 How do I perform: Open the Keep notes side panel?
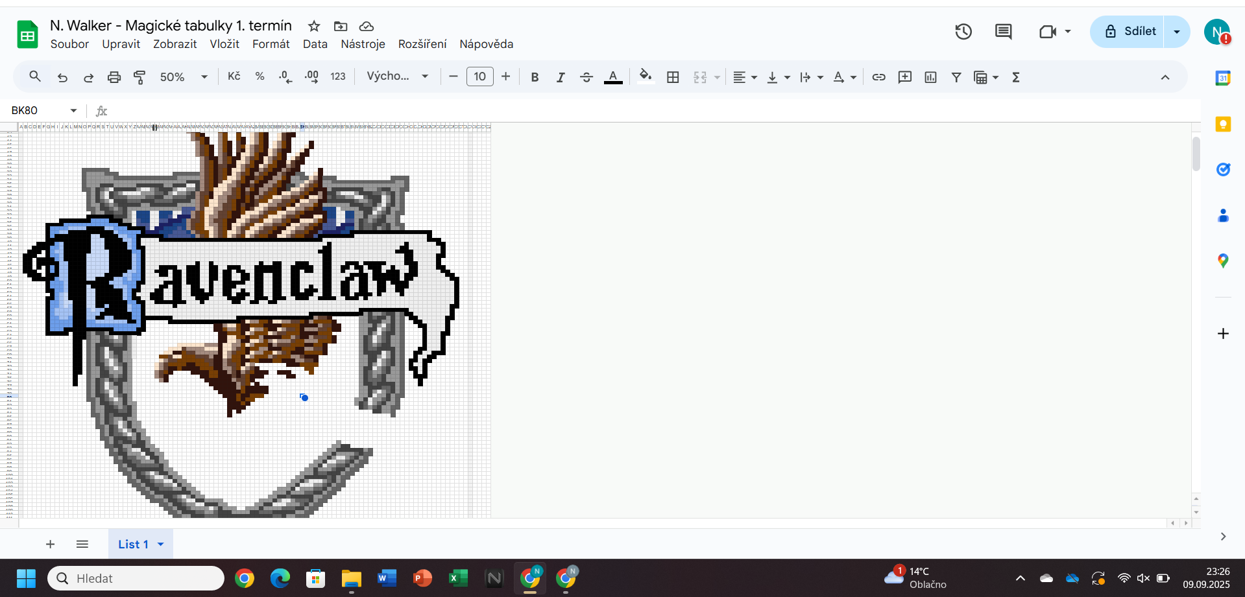(1223, 124)
